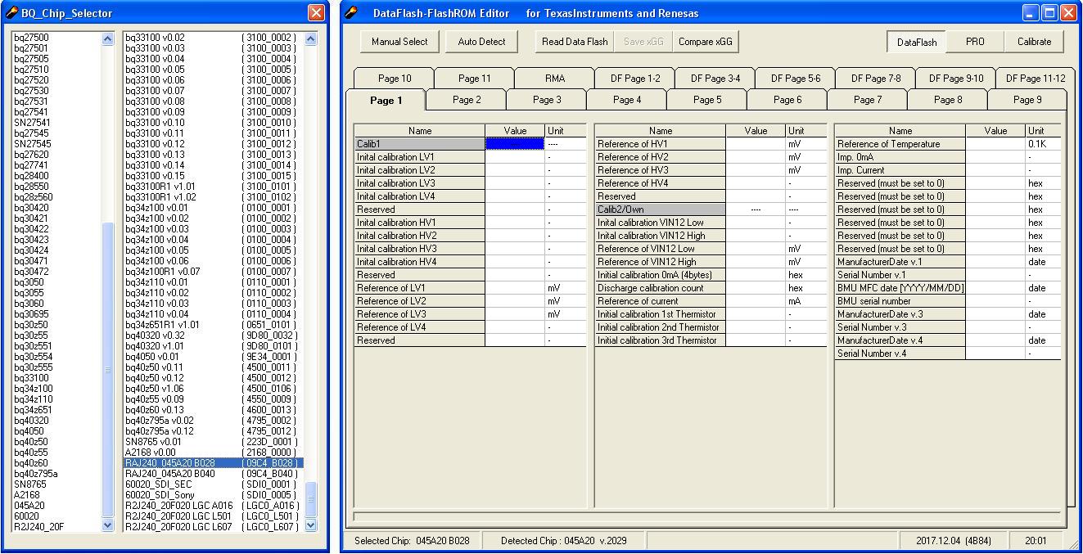Open the DF Page 5-6 tab
This screenshot has width=1083, height=554.
796,79
